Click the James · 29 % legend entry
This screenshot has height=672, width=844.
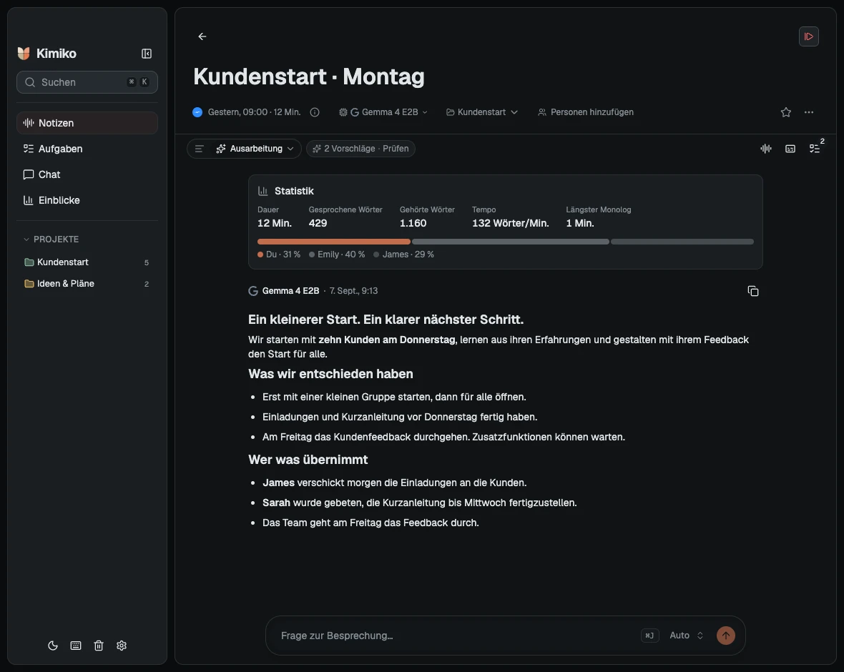(403, 255)
